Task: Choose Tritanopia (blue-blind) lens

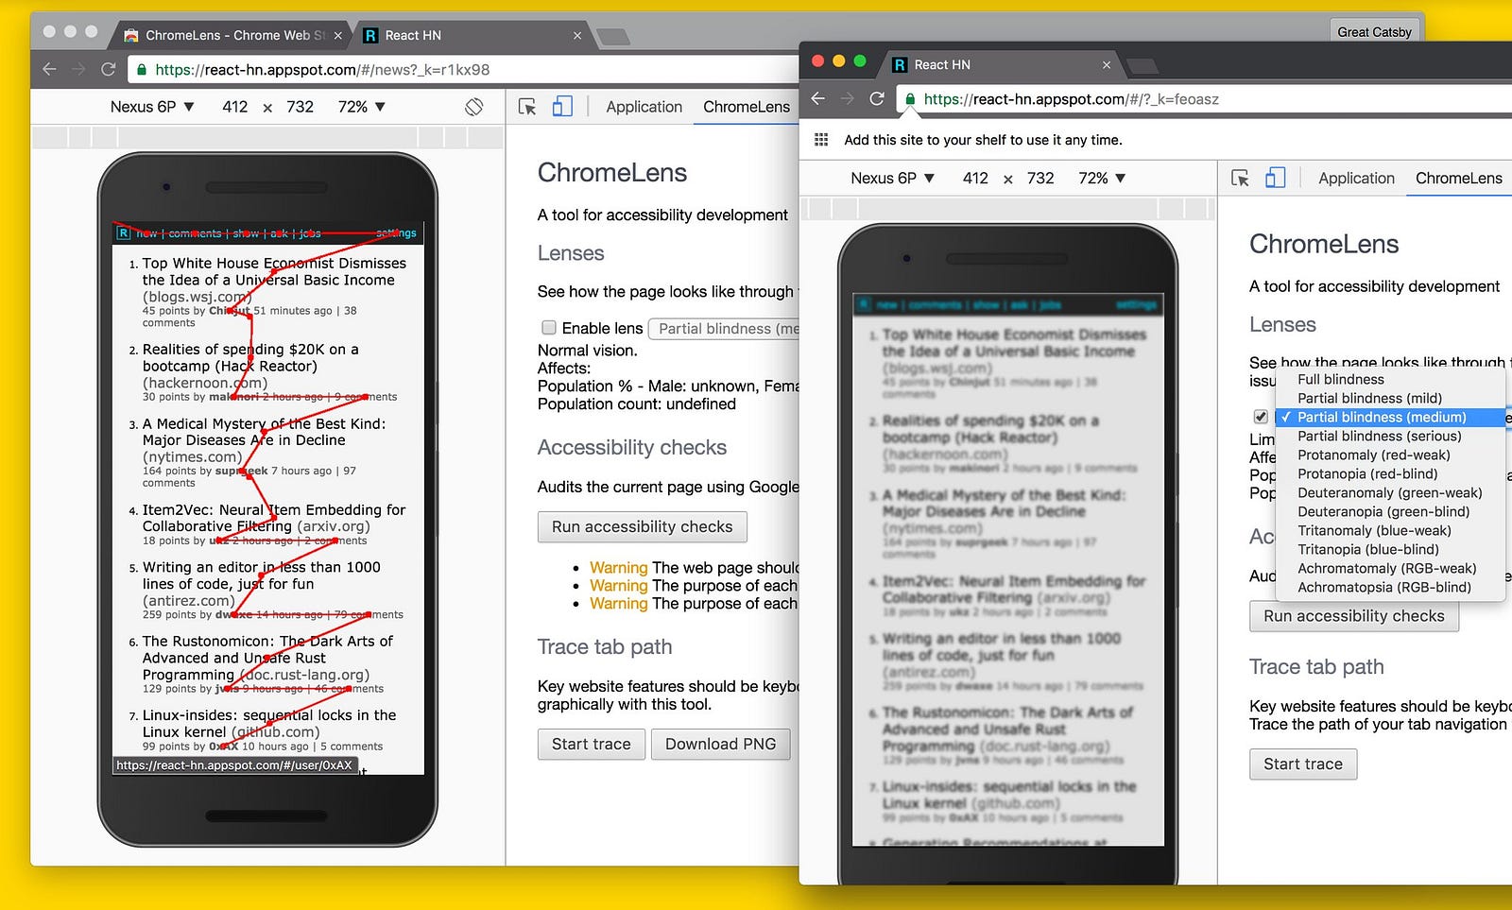Action: click(x=1390, y=549)
